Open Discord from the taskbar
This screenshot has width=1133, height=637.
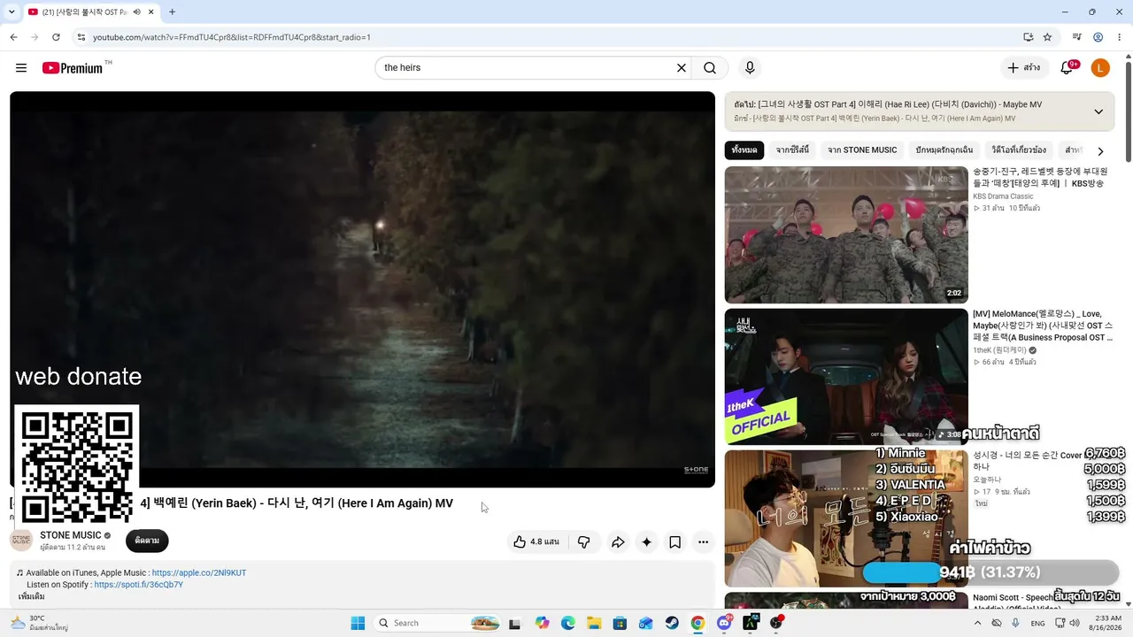pyautogui.click(x=724, y=623)
